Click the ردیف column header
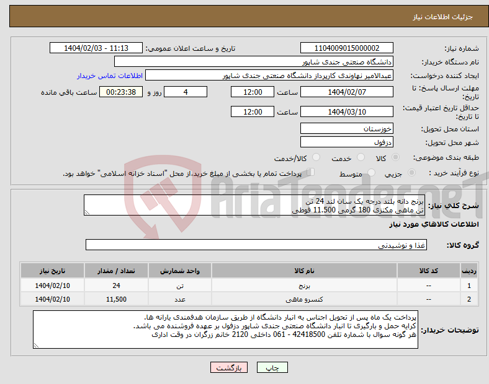 (469, 271)
